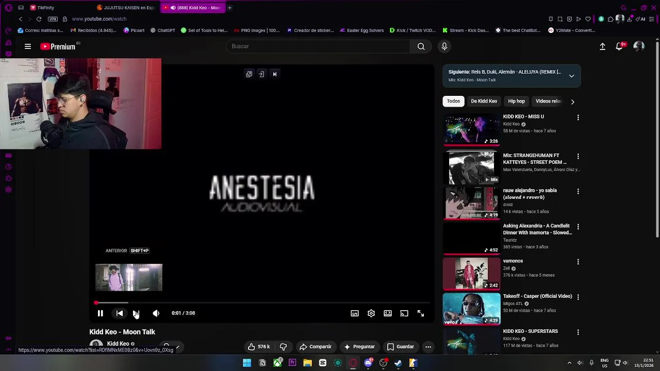The height and width of the screenshot is (371, 660).
Task: Switch to theater mode
Action: pyautogui.click(x=388, y=313)
